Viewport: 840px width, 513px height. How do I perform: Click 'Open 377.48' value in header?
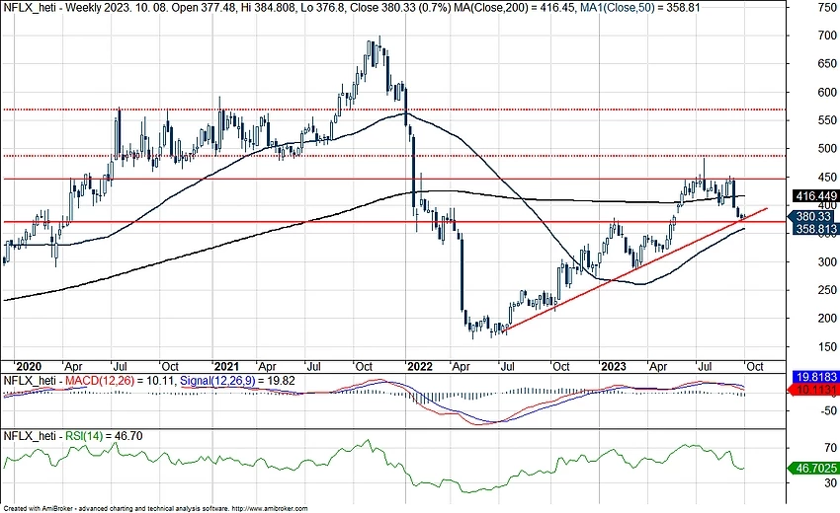tap(203, 8)
